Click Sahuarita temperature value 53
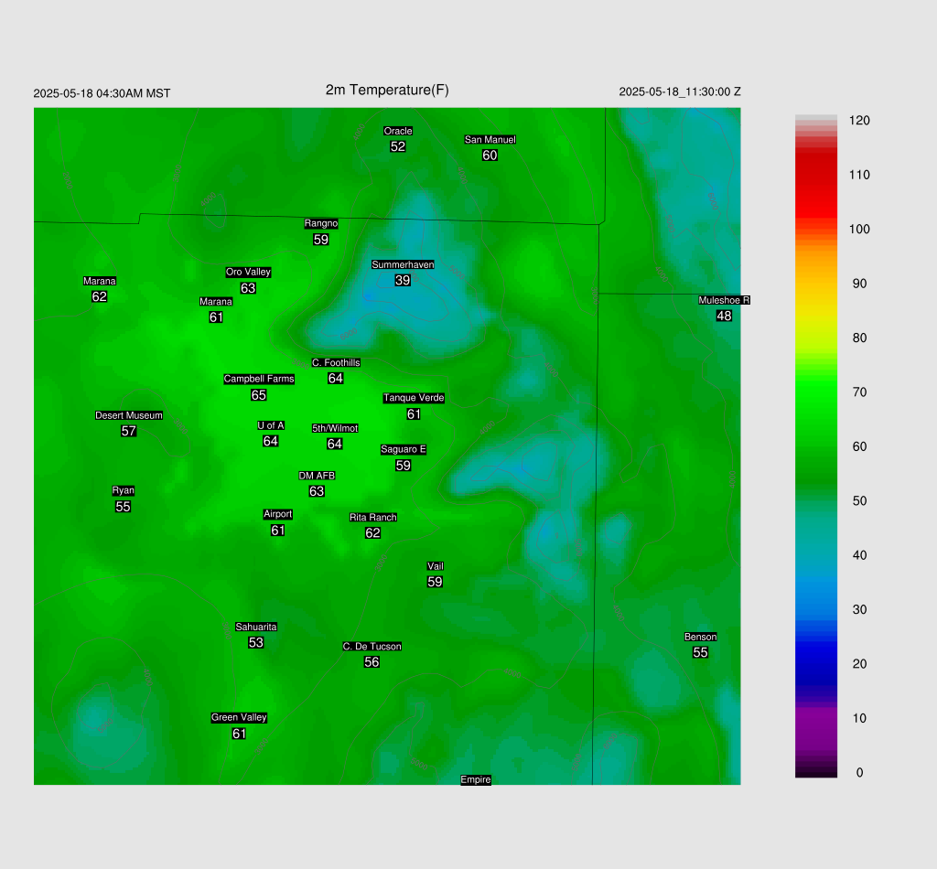This screenshot has width=937, height=869. (x=256, y=643)
